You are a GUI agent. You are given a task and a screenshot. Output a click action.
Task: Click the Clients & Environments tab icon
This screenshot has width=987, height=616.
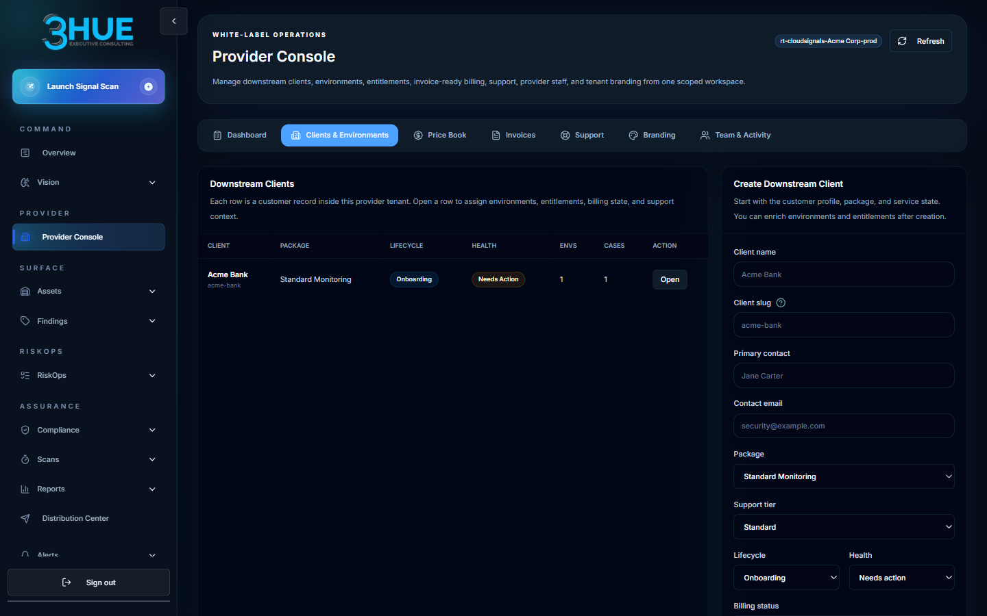point(296,136)
